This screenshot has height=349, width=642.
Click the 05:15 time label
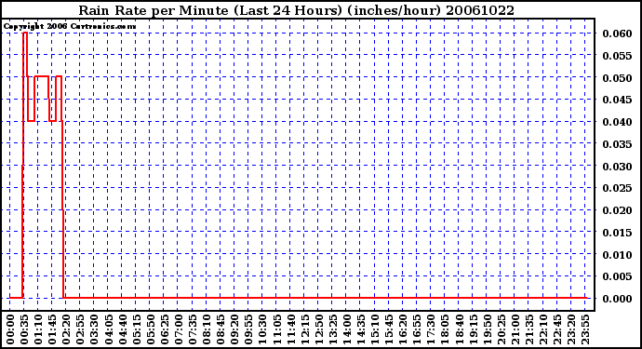coord(137,329)
